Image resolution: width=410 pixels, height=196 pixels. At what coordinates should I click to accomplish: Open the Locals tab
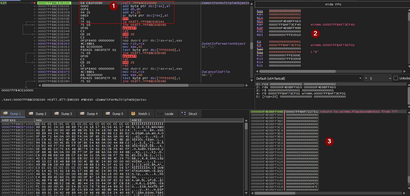click(166, 114)
